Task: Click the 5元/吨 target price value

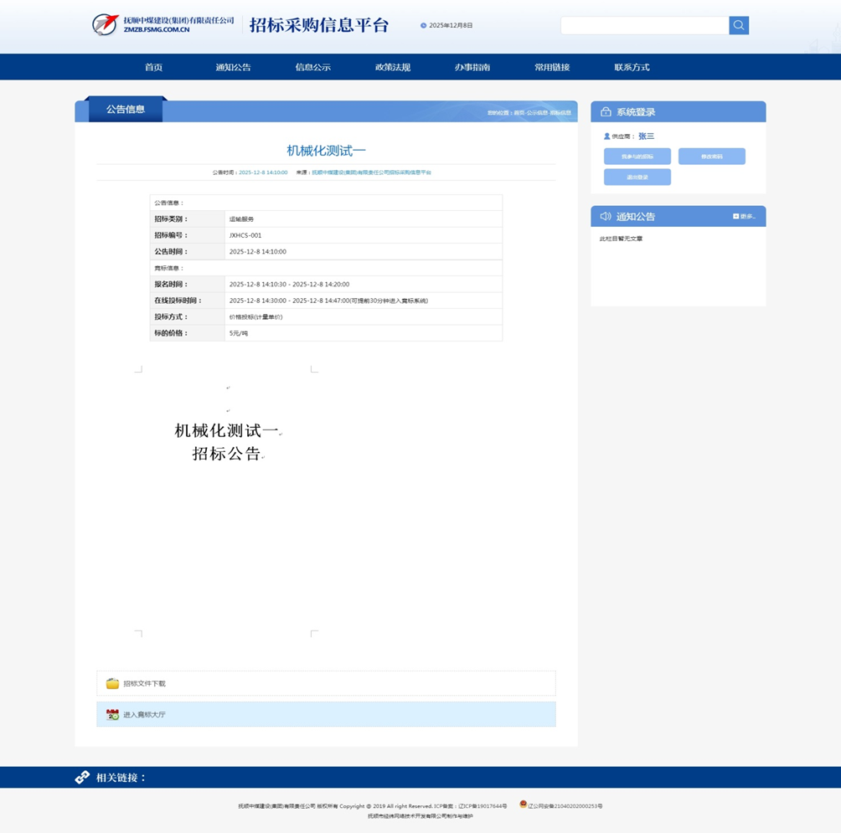Action: [239, 333]
